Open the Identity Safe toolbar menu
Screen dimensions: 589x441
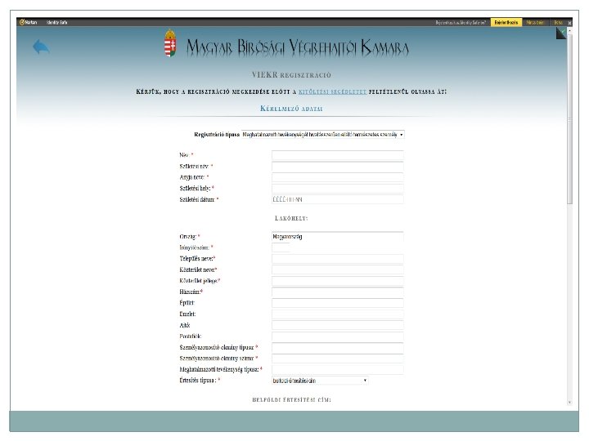tap(56, 23)
